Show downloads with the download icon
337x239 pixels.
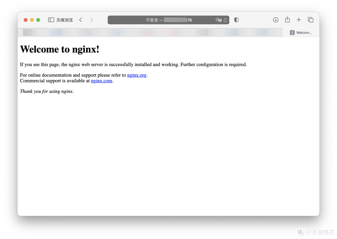[276, 20]
